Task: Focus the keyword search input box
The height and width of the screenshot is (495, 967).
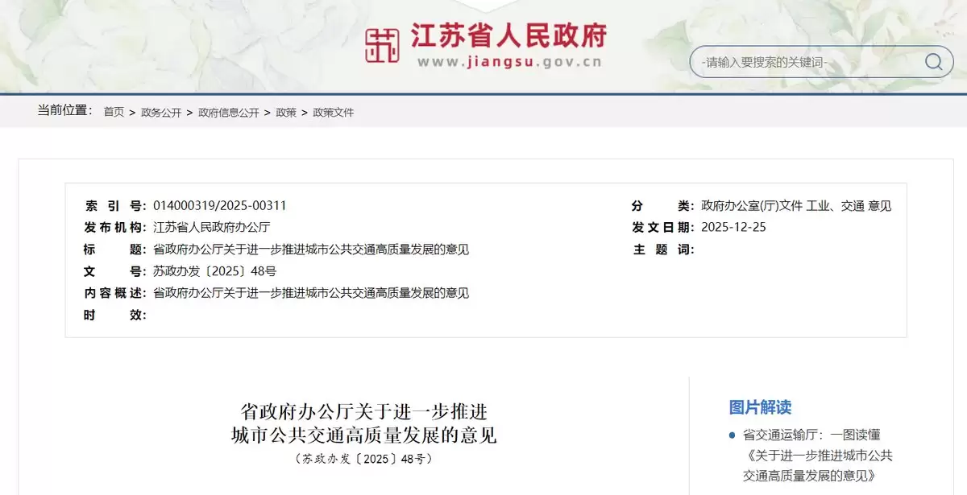Action: tap(806, 62)
